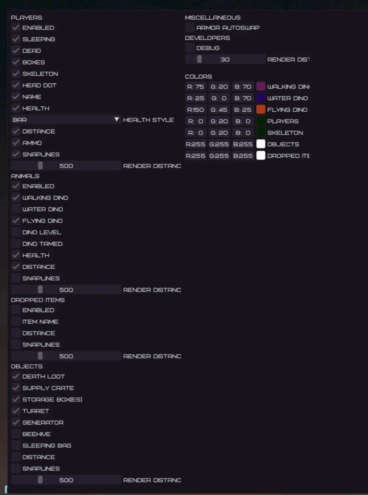This screenshot has height=495, width=368.
Task: Toggle the Players Skeleton checkbox
Action: pos(16,74)
